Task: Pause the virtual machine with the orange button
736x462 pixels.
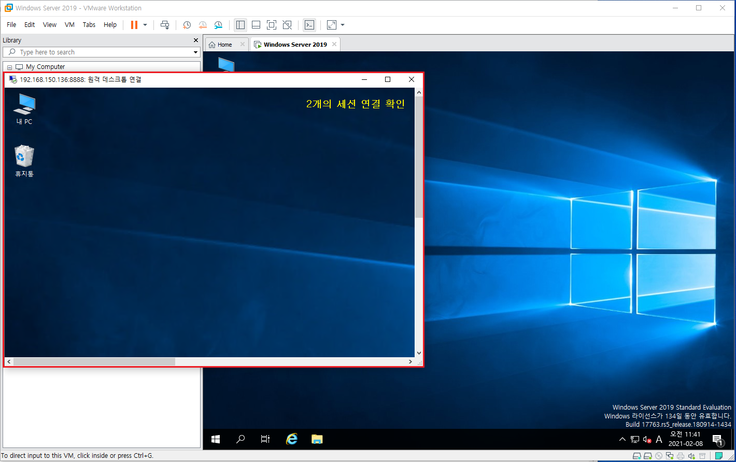Action: [x=134, y=25]
